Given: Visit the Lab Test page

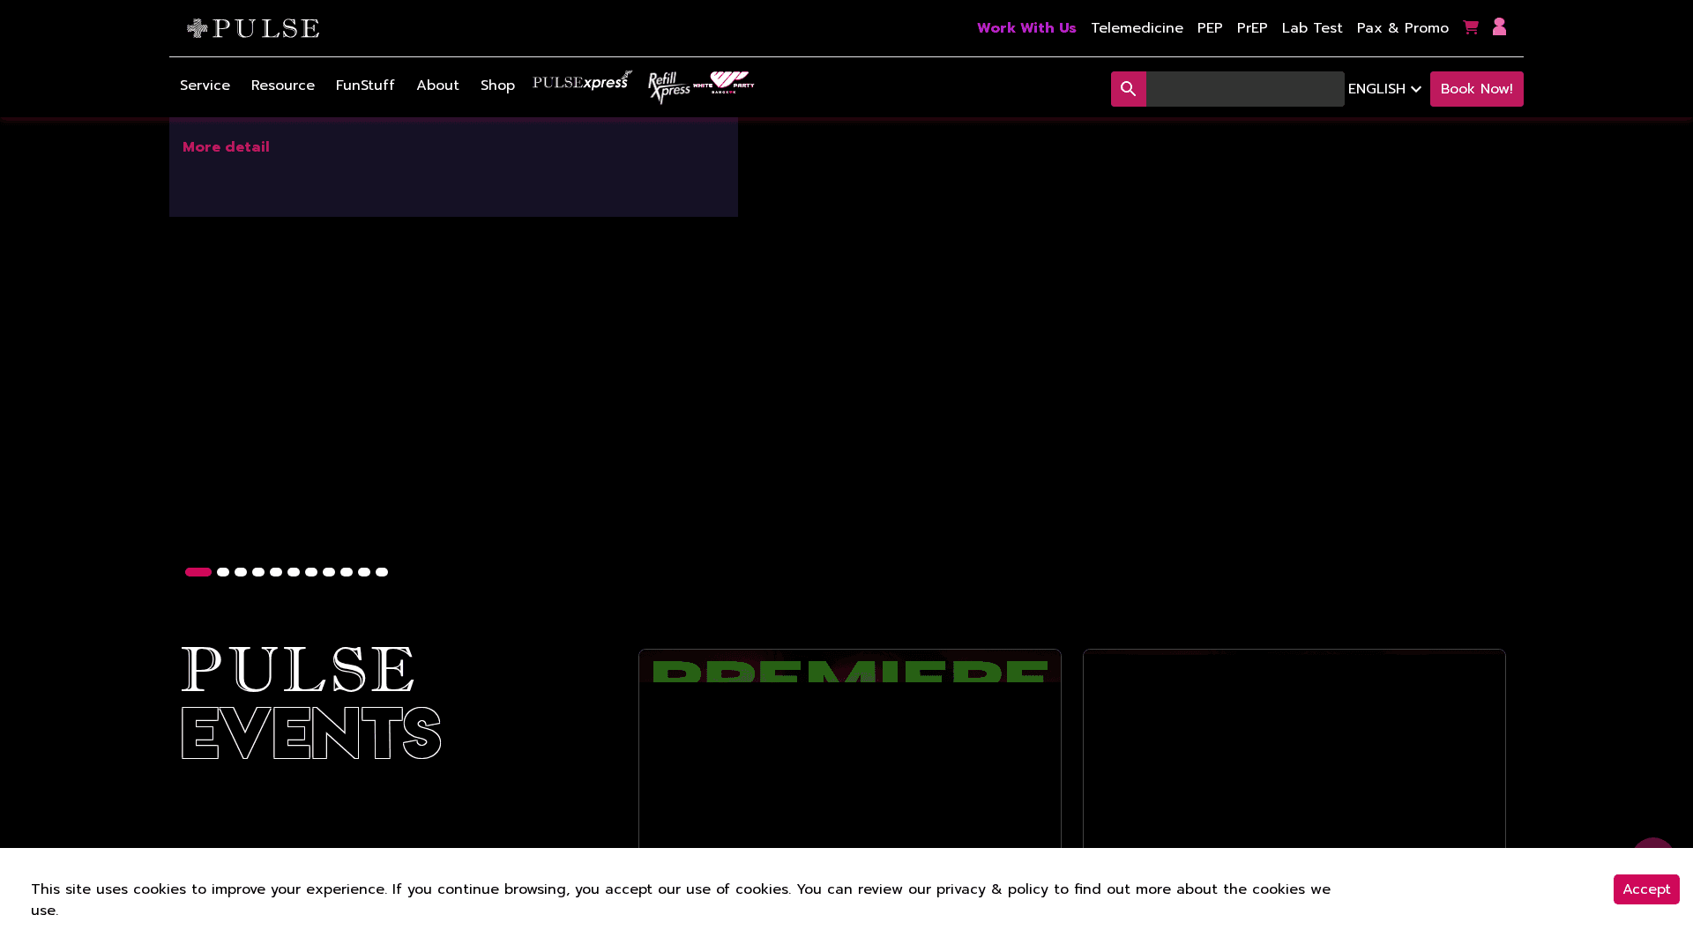Looking at the screenshot, I should (x=1312, y=28).
